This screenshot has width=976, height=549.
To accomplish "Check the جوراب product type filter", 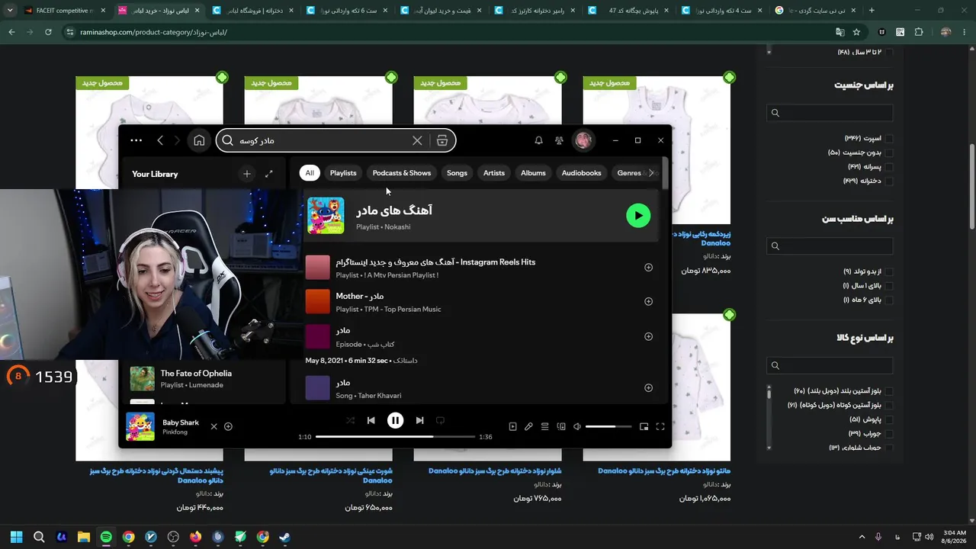I will coord(889,433).
